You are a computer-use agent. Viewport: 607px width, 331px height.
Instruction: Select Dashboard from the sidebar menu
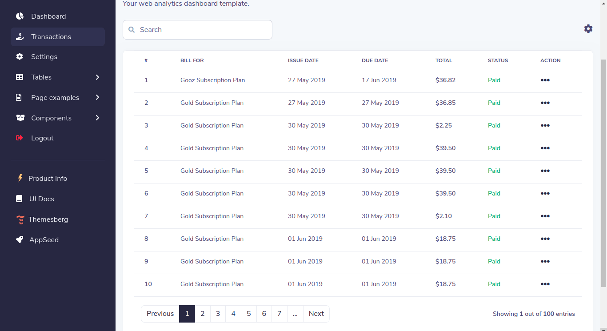point(48,16)
